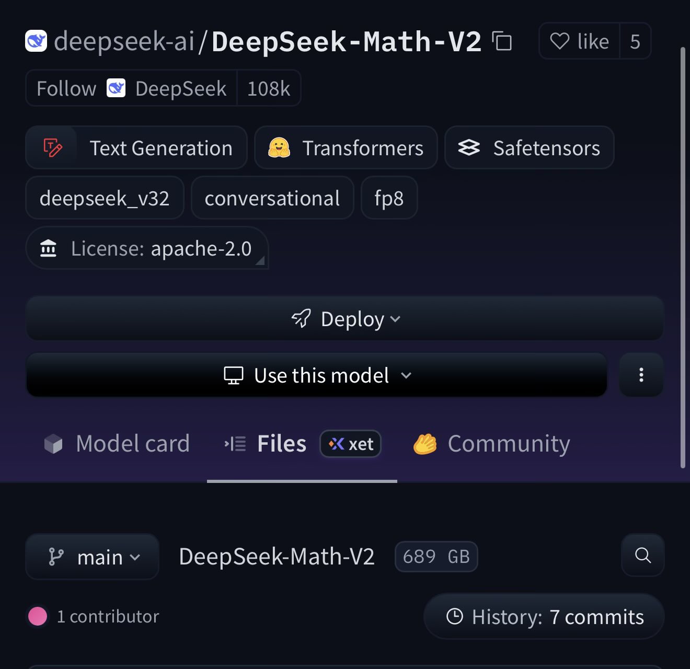Image resolution: width=690 pixels, height=669 pixels.
Task: Expand the apache-2.0 license details
Action: (x=147, y=248)
